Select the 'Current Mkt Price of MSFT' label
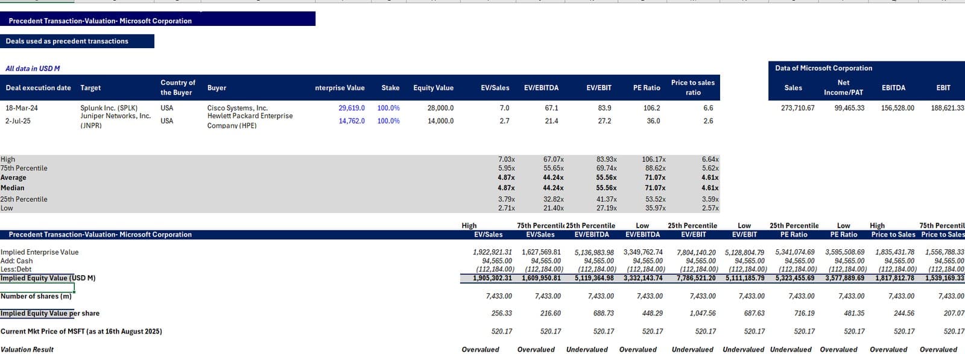The image size is (965, 354). (81, 332)
